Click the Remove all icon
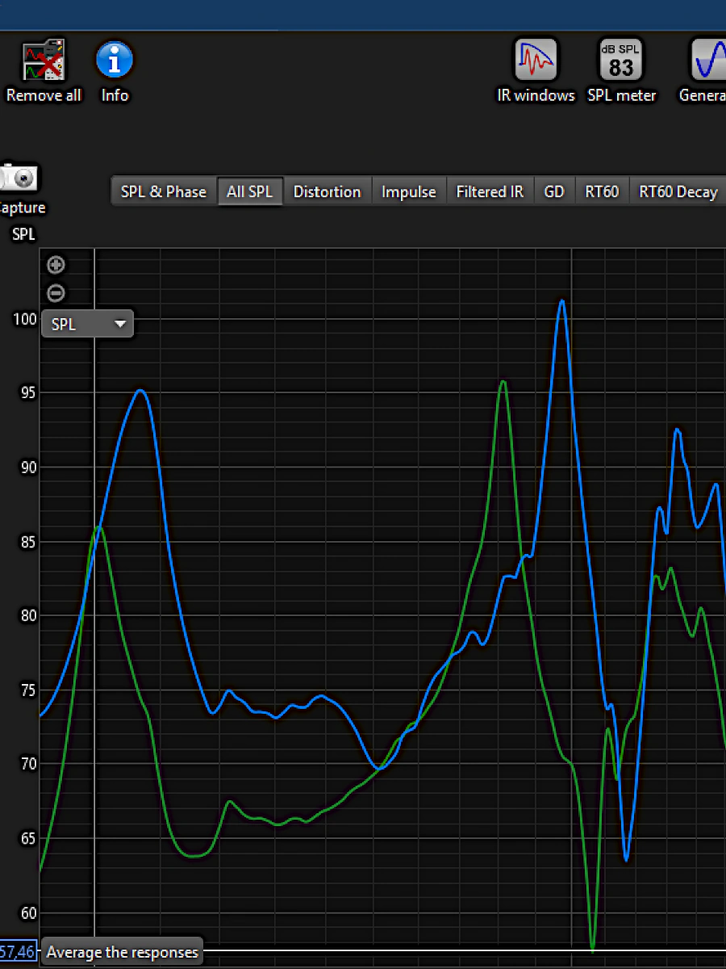This screenshot has height=969, width=726. (44, 60)
